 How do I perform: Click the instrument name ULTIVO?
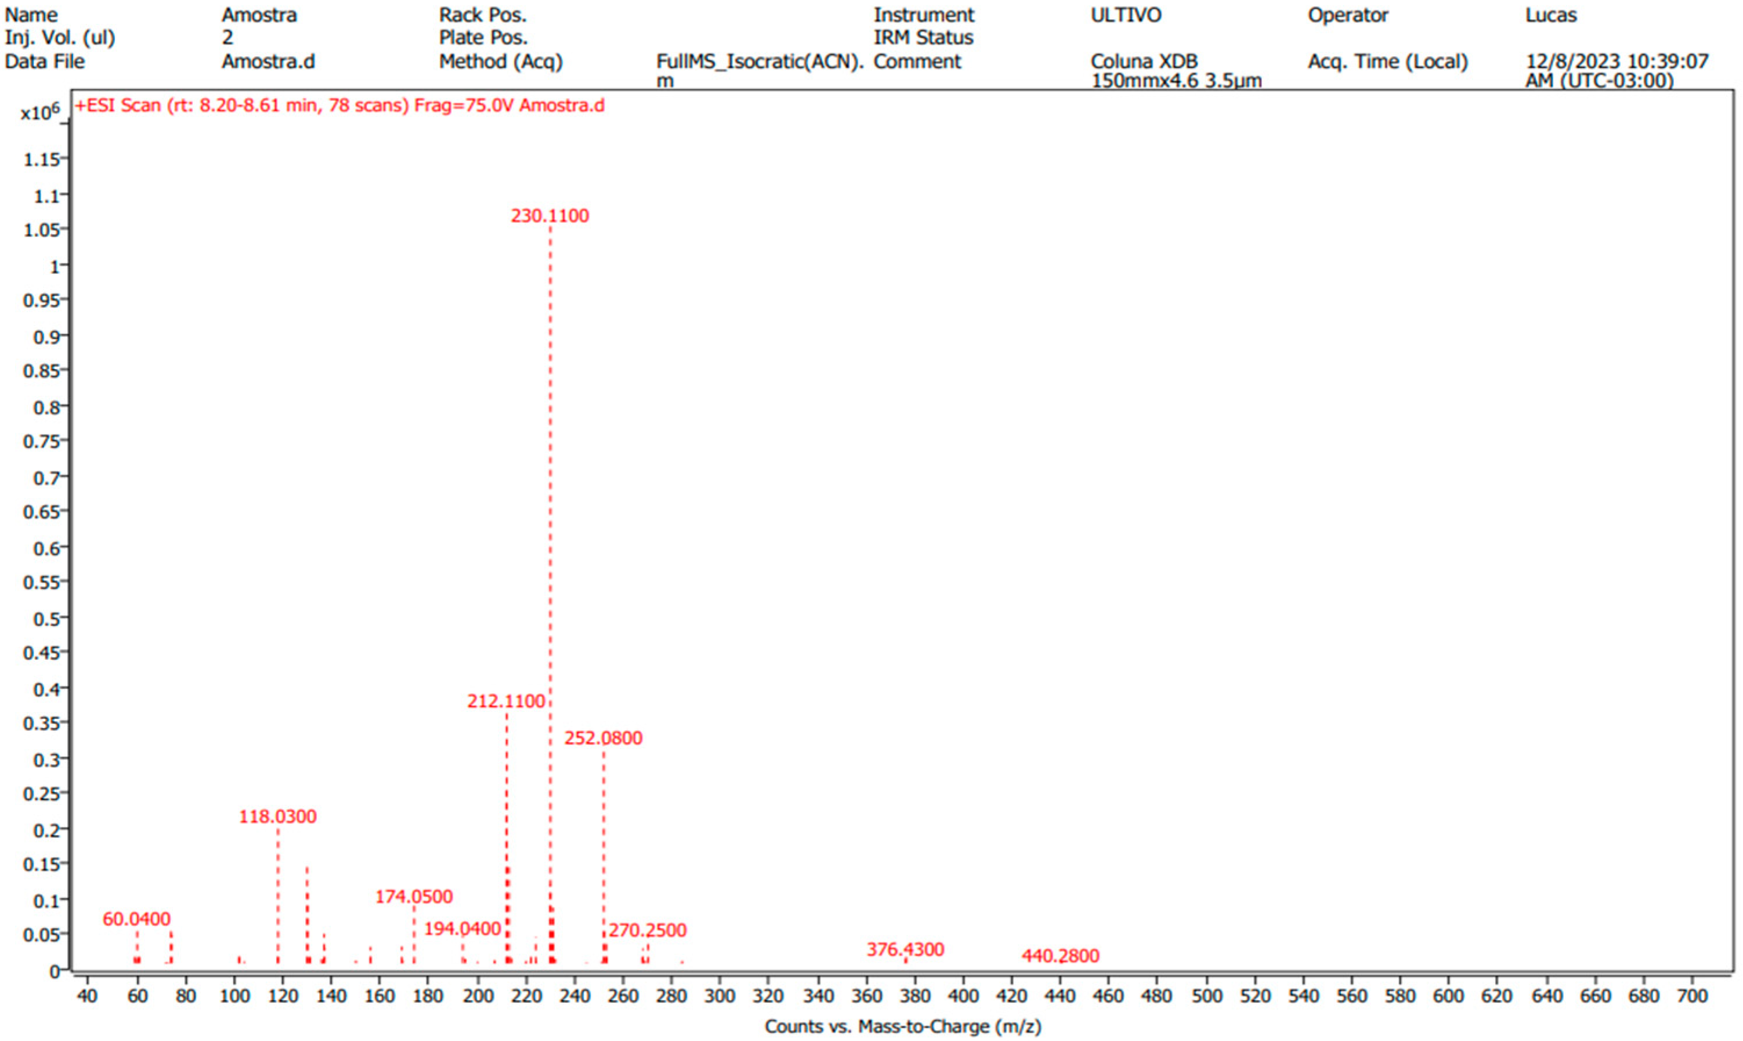(x=1126, y=15)
